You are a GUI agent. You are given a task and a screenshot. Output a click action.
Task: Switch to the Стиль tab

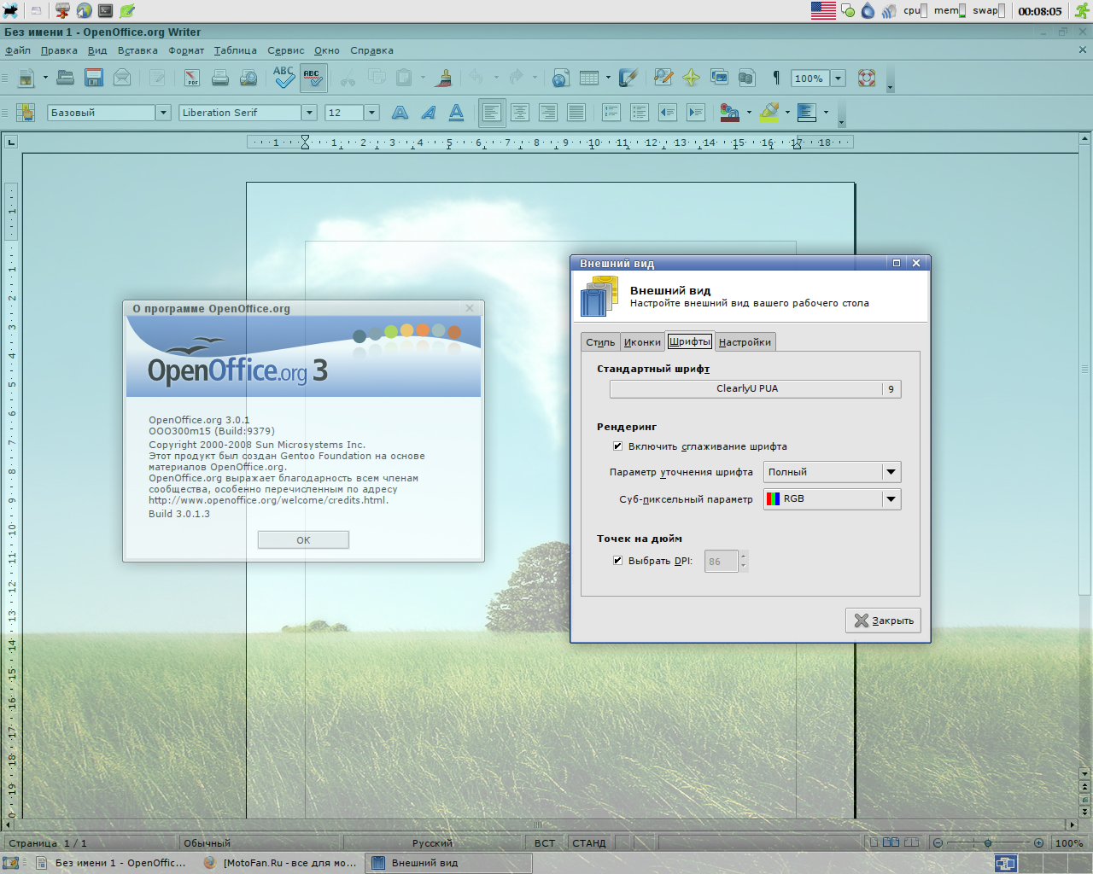600,342
